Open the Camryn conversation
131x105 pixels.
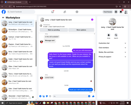pos(18,38)
